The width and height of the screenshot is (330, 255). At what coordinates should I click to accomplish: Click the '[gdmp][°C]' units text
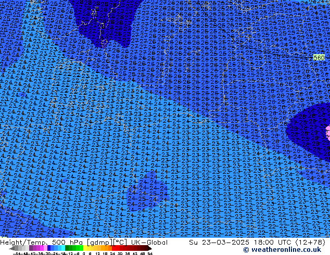click(107, 243)
